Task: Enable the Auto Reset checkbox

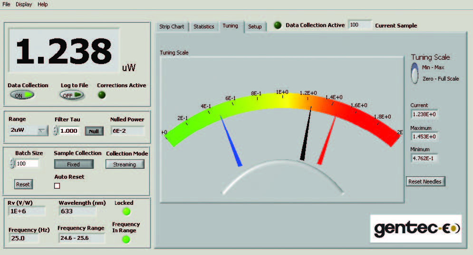Action: tap(57, 186)
